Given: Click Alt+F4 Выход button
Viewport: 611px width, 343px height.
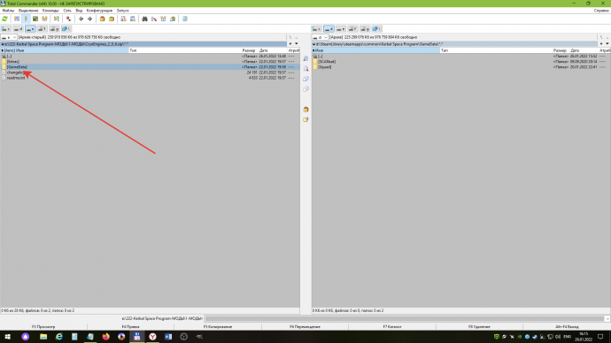Looking at the screenshot, I should coord(567,327).
